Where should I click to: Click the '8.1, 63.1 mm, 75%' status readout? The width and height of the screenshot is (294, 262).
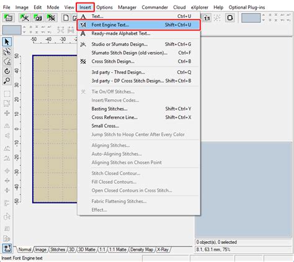point(213,250)
